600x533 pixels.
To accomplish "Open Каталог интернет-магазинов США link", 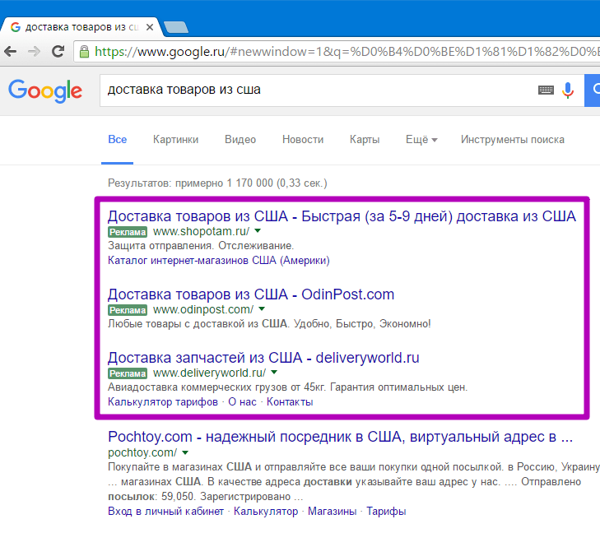I will [218, 261].
